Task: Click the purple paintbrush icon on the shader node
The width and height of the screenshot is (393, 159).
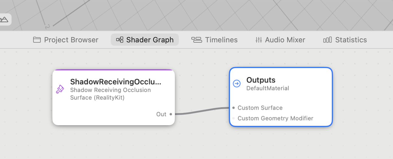Action: 60,89
